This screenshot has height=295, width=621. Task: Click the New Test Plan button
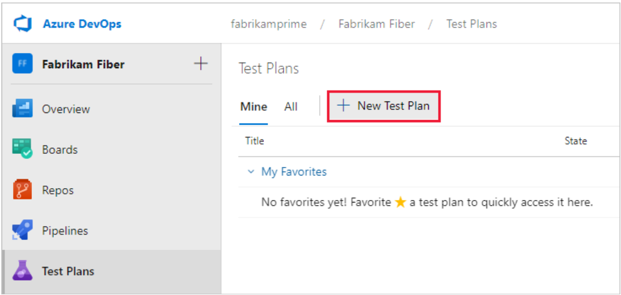tap(384, 106)
